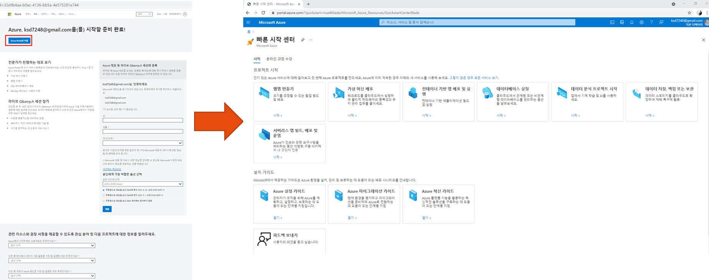Click 그렇지 않은 경우 모든 서비스 보기 link

pos(474,78)
